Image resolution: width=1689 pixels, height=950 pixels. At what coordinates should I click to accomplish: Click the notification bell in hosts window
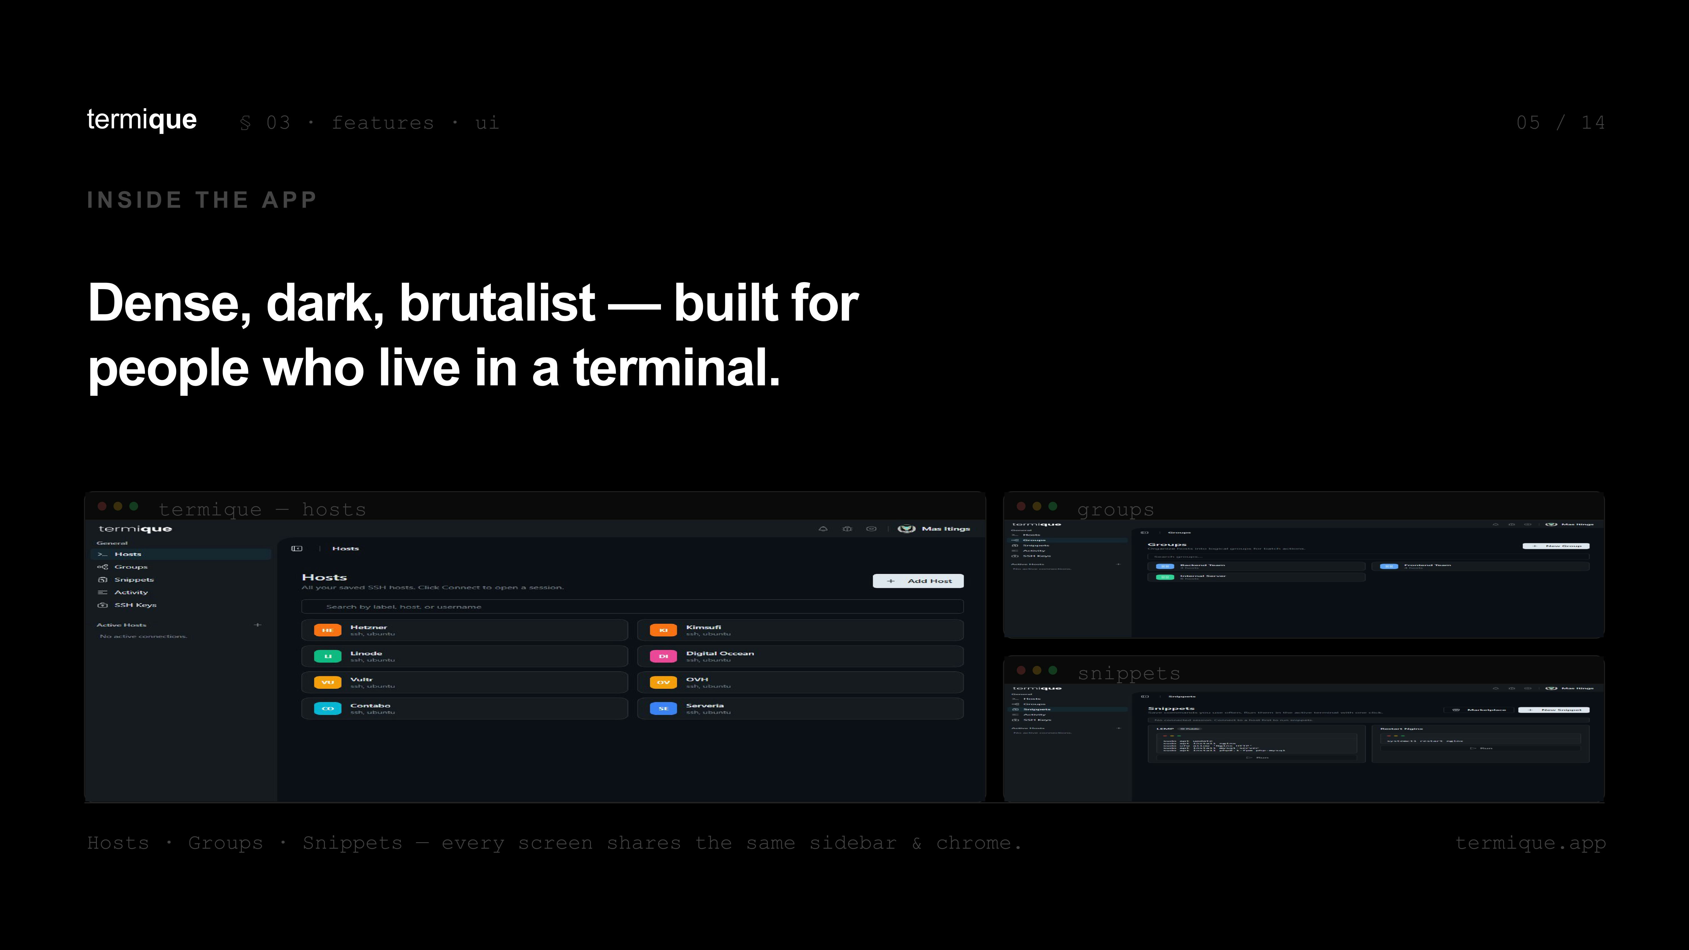[x=823, y=528]
